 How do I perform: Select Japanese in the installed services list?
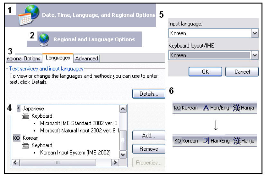click(33, 109)
